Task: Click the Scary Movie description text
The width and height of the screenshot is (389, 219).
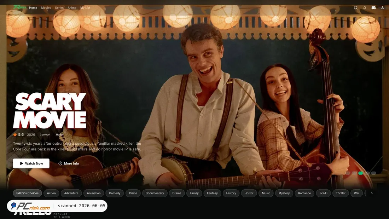Action: point(77,146)
